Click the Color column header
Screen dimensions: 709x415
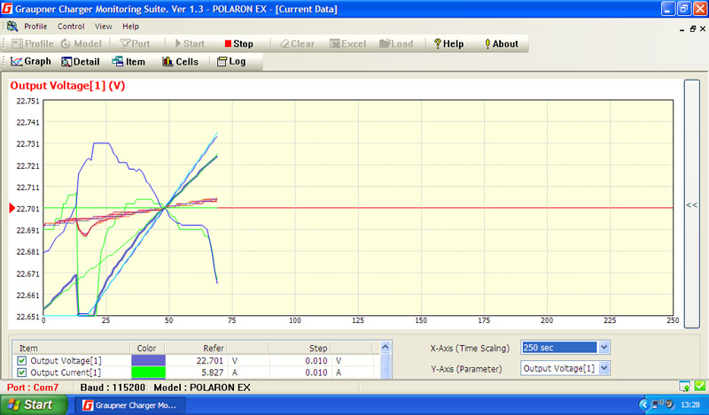[146, 348]
